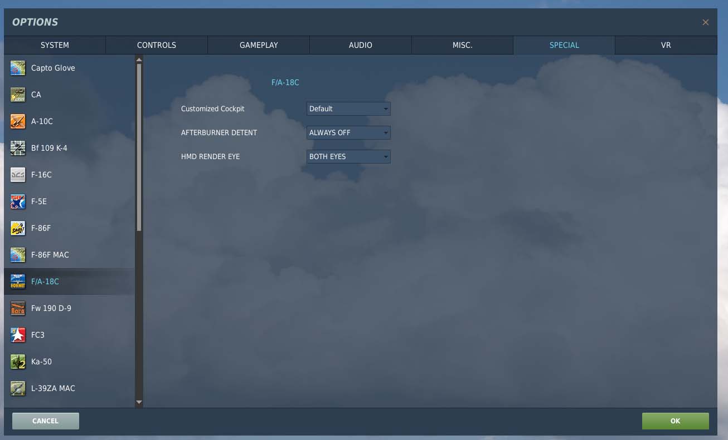
Task: Click the CA Combined Arms icon
Action: tap(18, 95)
